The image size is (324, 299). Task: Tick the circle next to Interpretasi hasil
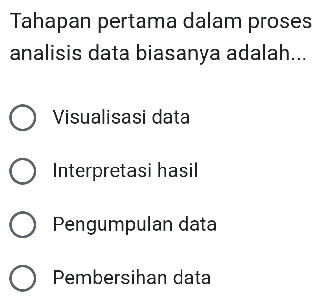(22, 172)
